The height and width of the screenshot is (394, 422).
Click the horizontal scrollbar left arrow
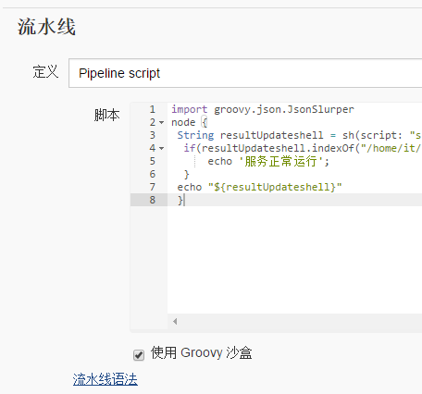175,322
